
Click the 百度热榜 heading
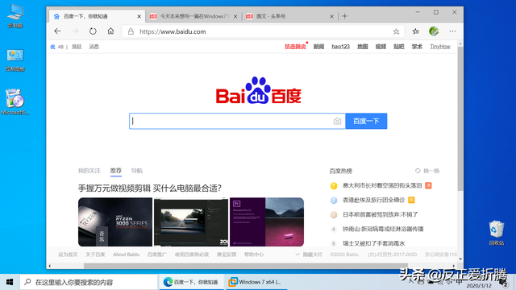(x=340, y=171)
